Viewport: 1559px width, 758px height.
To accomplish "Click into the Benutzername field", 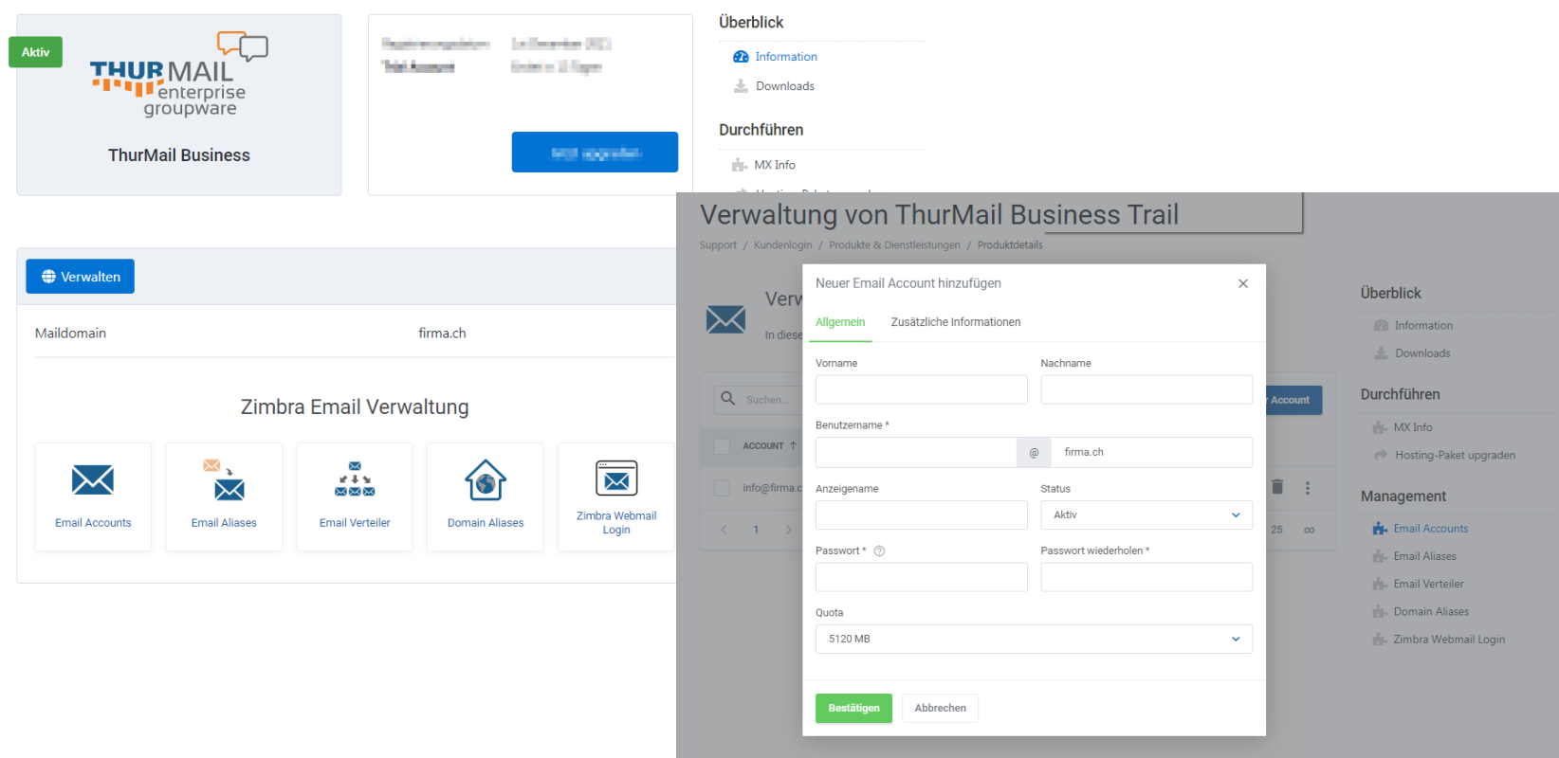I will (916, 452).
